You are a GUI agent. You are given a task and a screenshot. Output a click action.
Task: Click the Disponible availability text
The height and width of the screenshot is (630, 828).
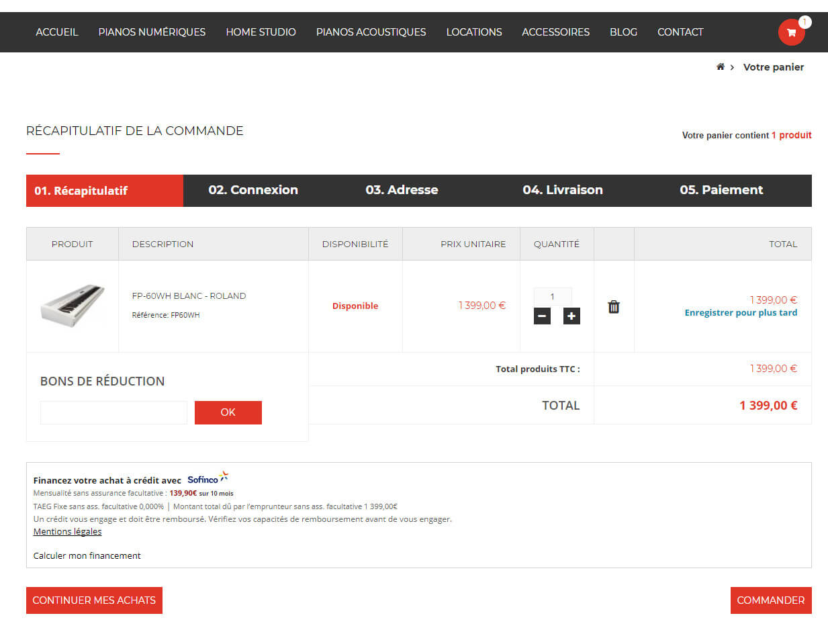click(355, 306)
